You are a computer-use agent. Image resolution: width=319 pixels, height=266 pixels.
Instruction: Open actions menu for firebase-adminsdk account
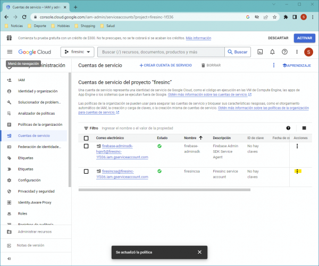pos(297,147)
